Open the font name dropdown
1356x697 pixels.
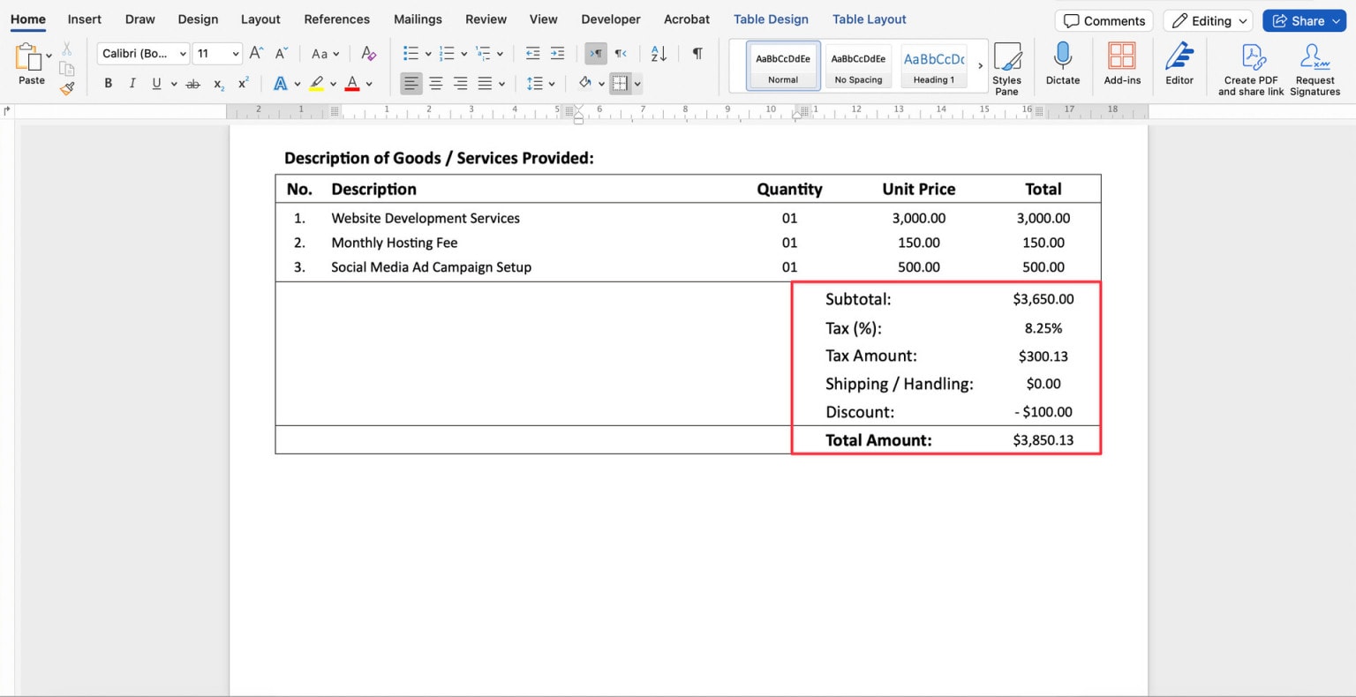tap(185, 53)
